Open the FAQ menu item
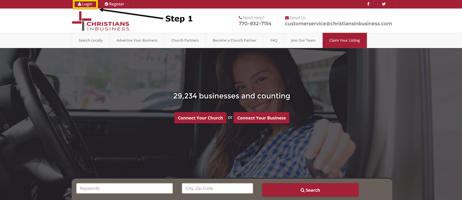Viewport: 462px width, 200px height. point(274,40)
